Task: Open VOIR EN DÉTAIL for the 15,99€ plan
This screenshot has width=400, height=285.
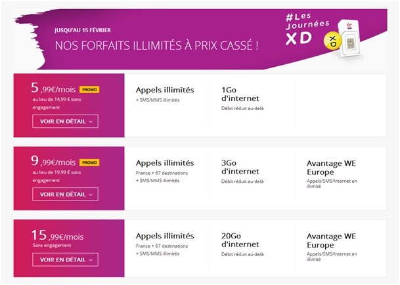Action: pos(69,259)
